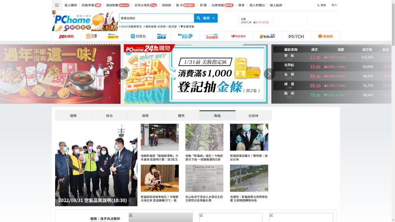The width and height of the screenshot is (395, 222).
Task: Open building entrance typhoon news thumbnail
Action: (160, 137)
